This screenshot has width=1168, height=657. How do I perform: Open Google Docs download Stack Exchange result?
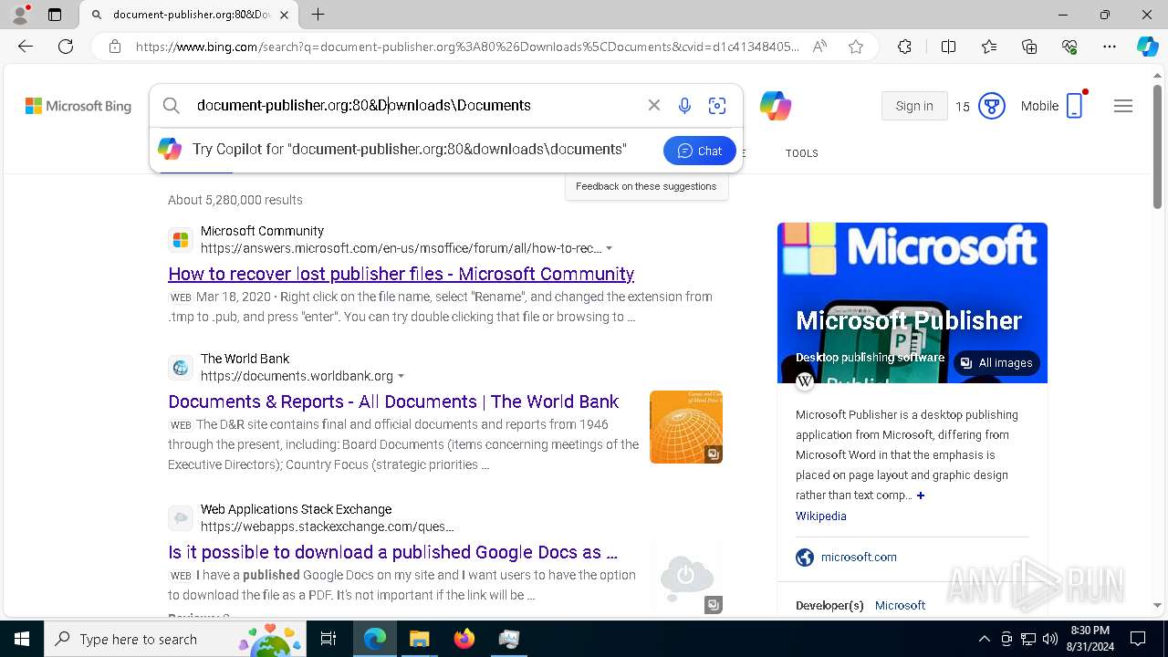(392, 552)
